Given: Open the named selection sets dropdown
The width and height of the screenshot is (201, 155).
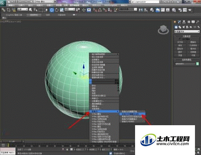Looking at the screenshot, I should [x=128, y=9].
